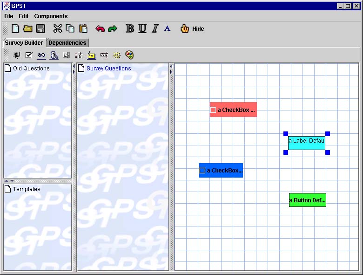This screenshot has width=363, height=275.
Task: Select the pointer selection tool
Action: [x=17, y=55]
